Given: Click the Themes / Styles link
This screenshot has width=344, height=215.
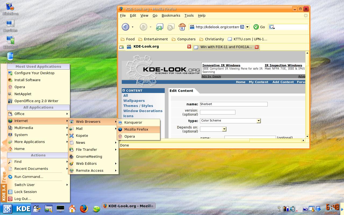Looking at the screenshot, I should [x=138, y=106].
